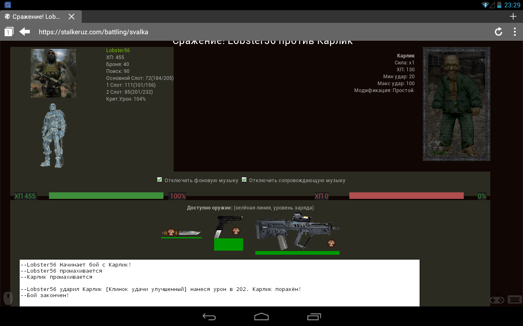
Task: Click the Карлик enemy portrait
Action: [x=456, y=104]
